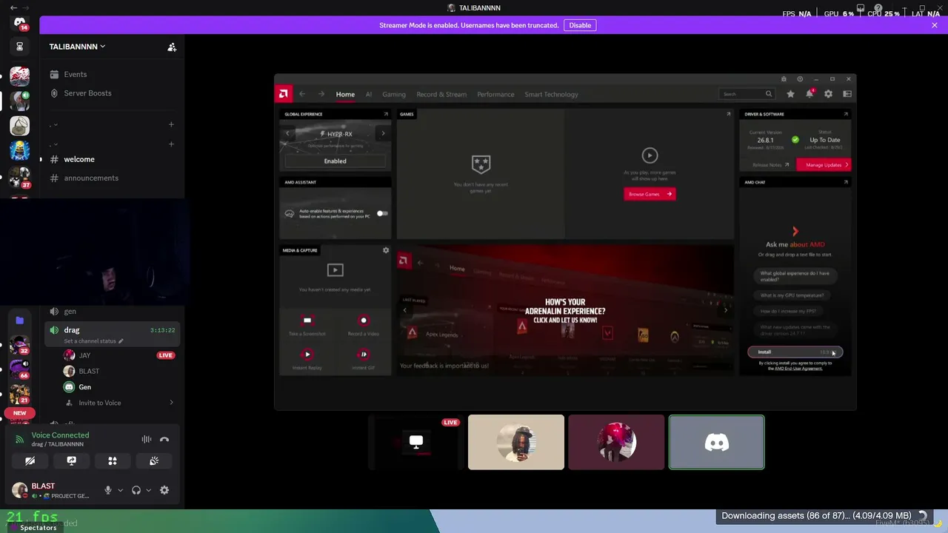Viewport: 948px width, 533px height.
Task: Switch to AMD Record & Stream tab
Action: 441,94
